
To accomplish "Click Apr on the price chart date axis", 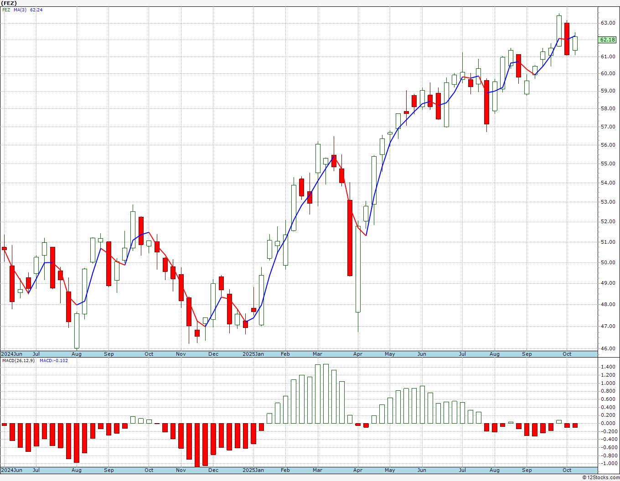I will pyautogui.click(x=358, y=354).
